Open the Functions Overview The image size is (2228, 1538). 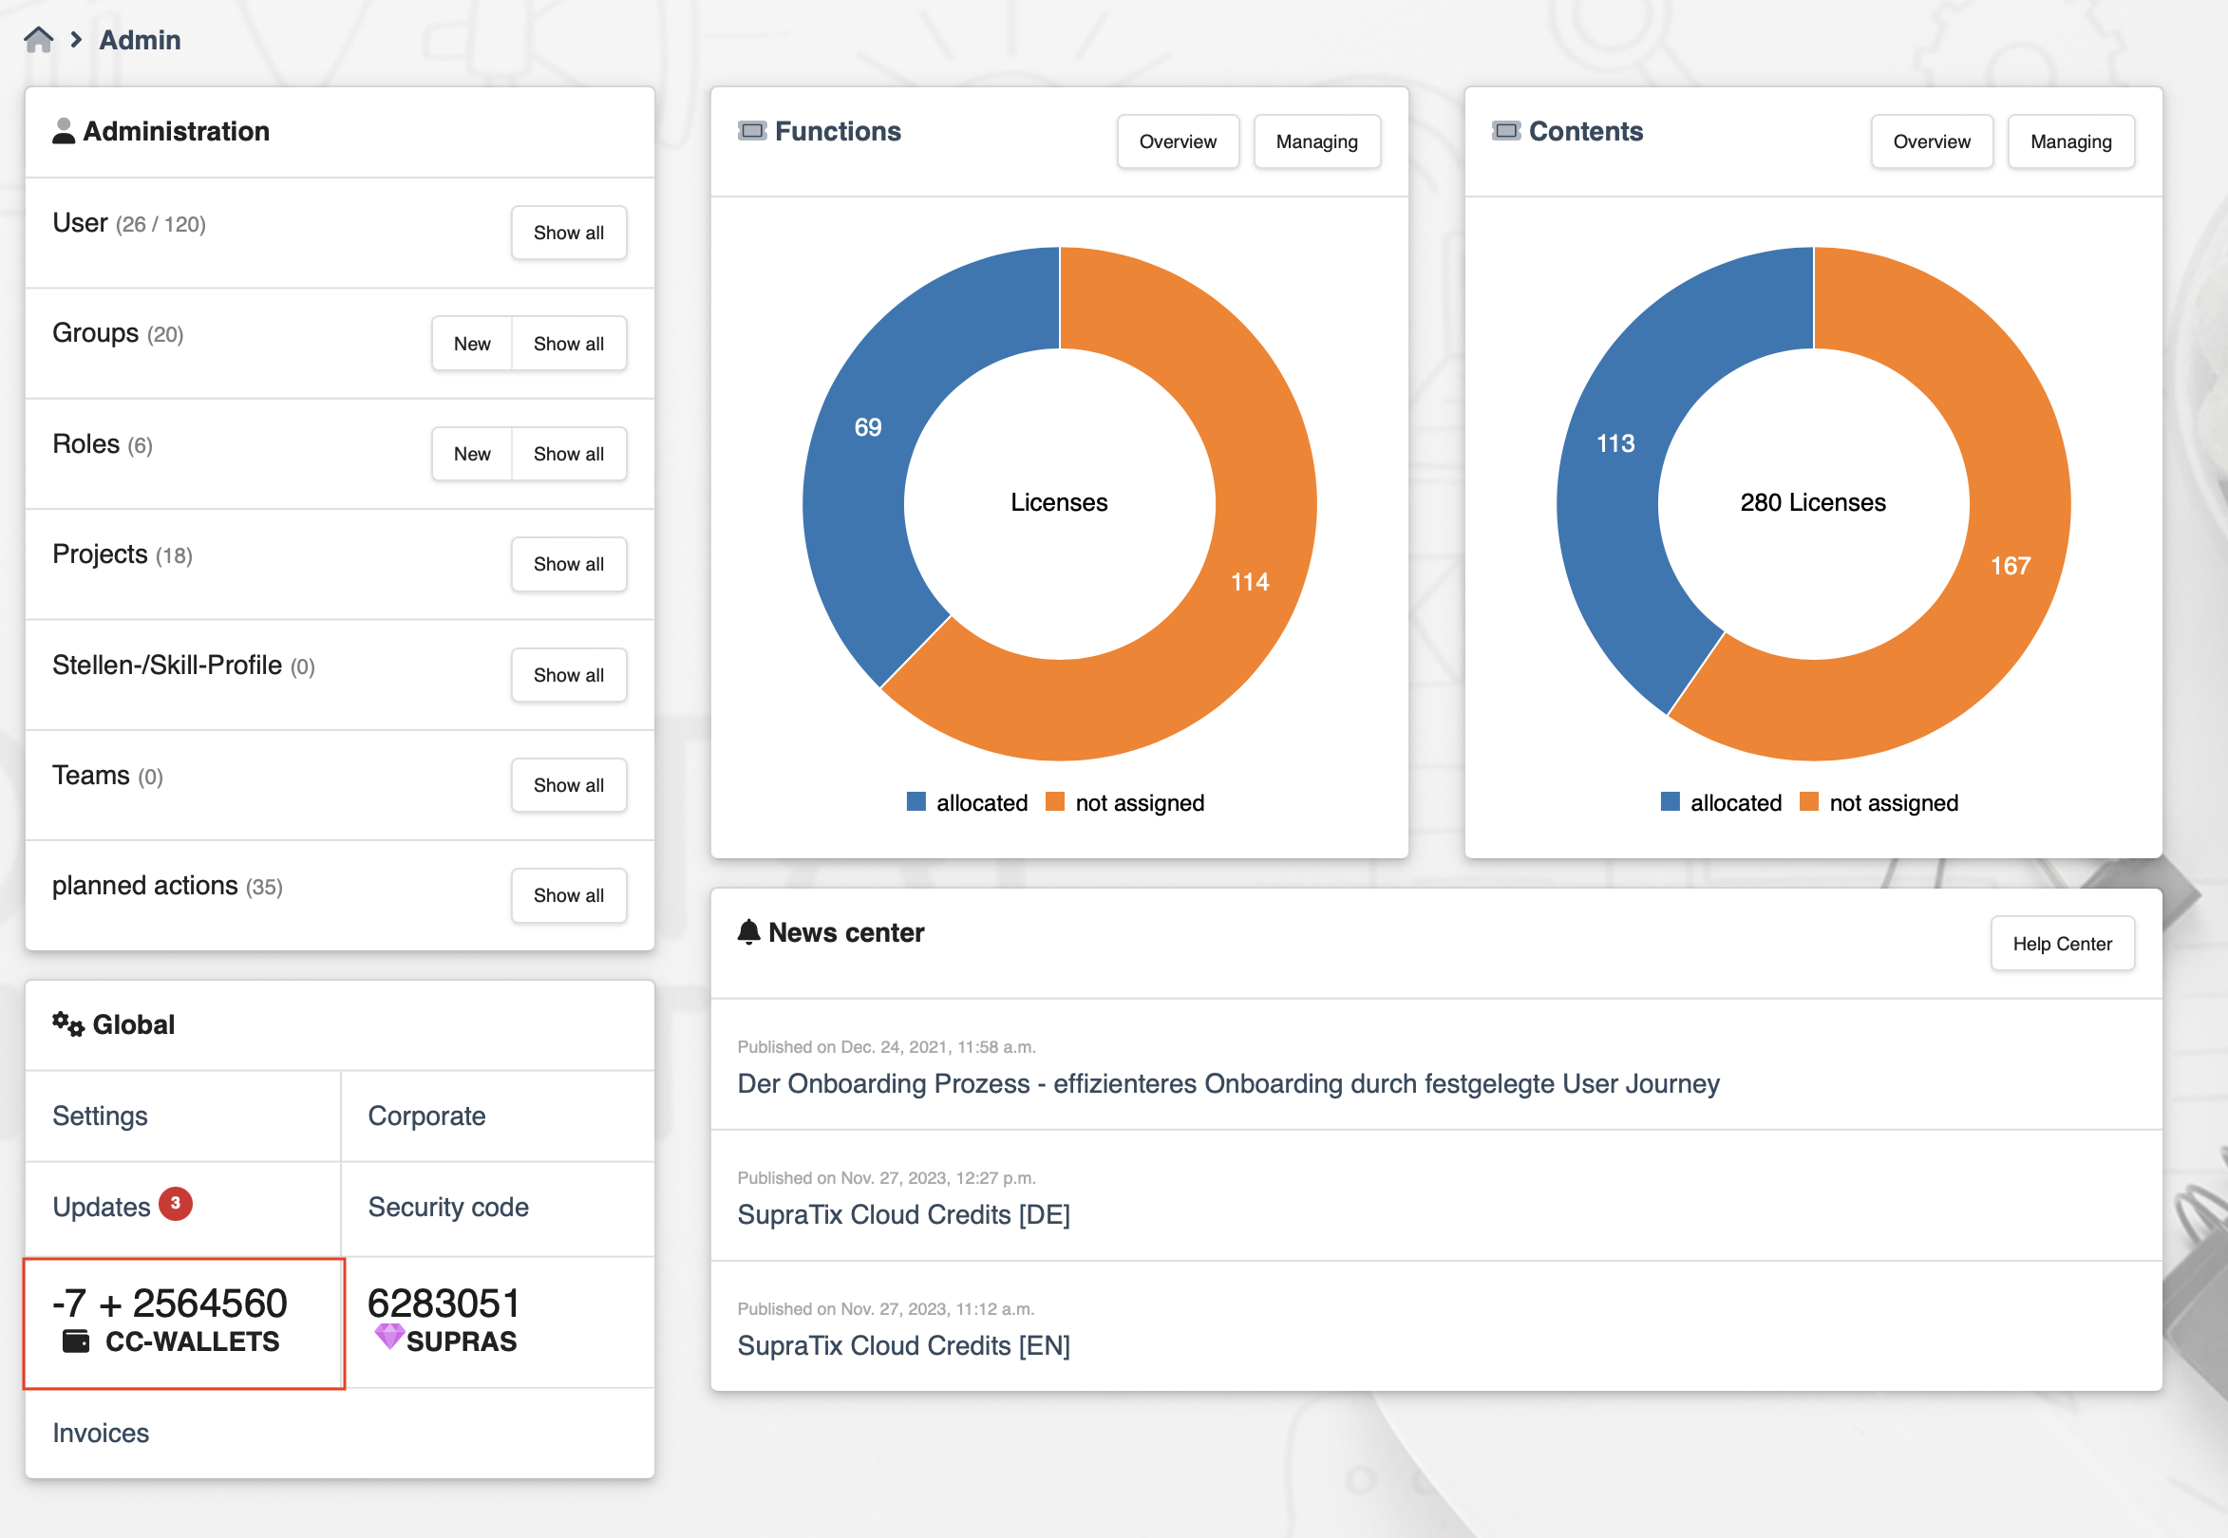[1179, 141]
